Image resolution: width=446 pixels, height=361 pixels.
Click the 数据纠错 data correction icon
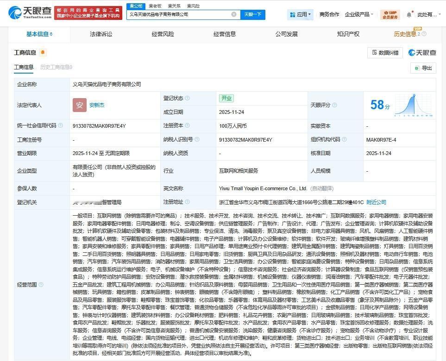tap(375, 52)
